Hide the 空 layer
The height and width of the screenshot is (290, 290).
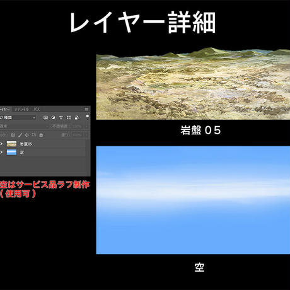(1, 153)
